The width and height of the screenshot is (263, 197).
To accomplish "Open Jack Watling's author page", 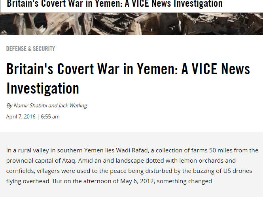I will pyautogui.click(x=73, y=106).
